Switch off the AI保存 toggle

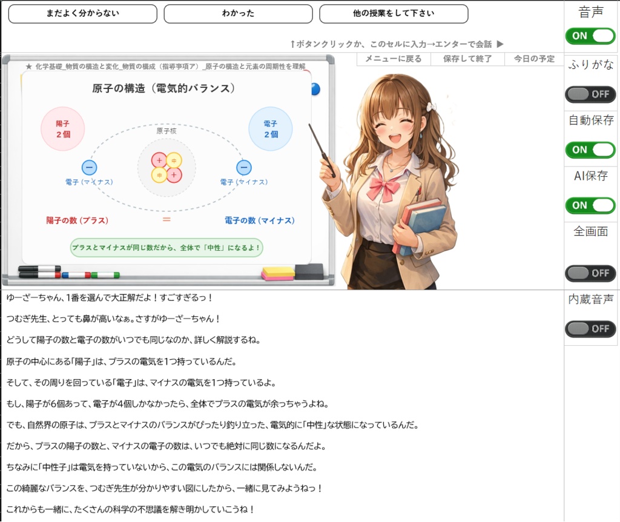(x=590, y=206)
